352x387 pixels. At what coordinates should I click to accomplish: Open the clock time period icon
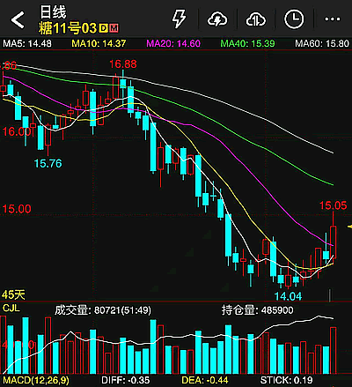(294, 19)
